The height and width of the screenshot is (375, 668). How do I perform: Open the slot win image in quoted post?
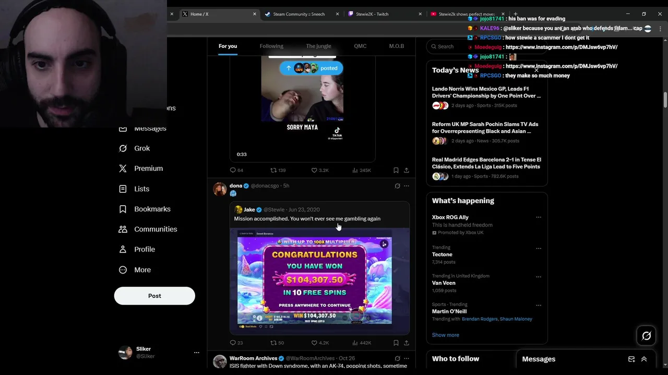(319, 281)
